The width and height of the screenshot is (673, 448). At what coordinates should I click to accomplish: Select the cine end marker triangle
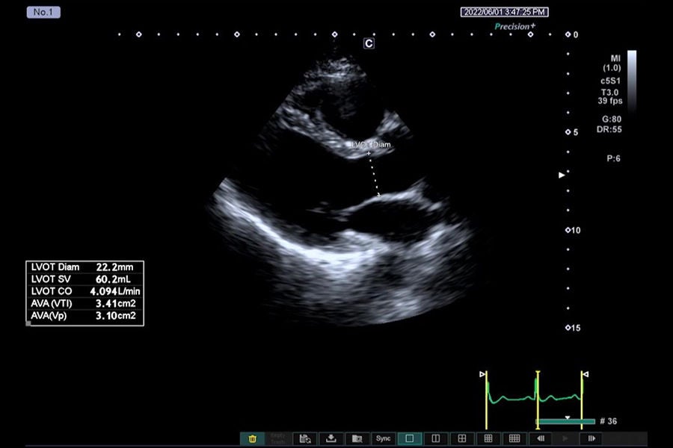586,374
